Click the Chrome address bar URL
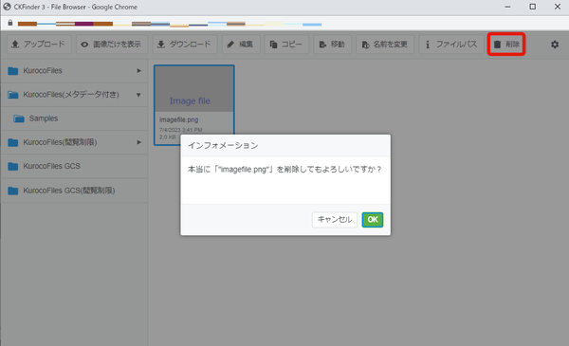 pos(170,24)
